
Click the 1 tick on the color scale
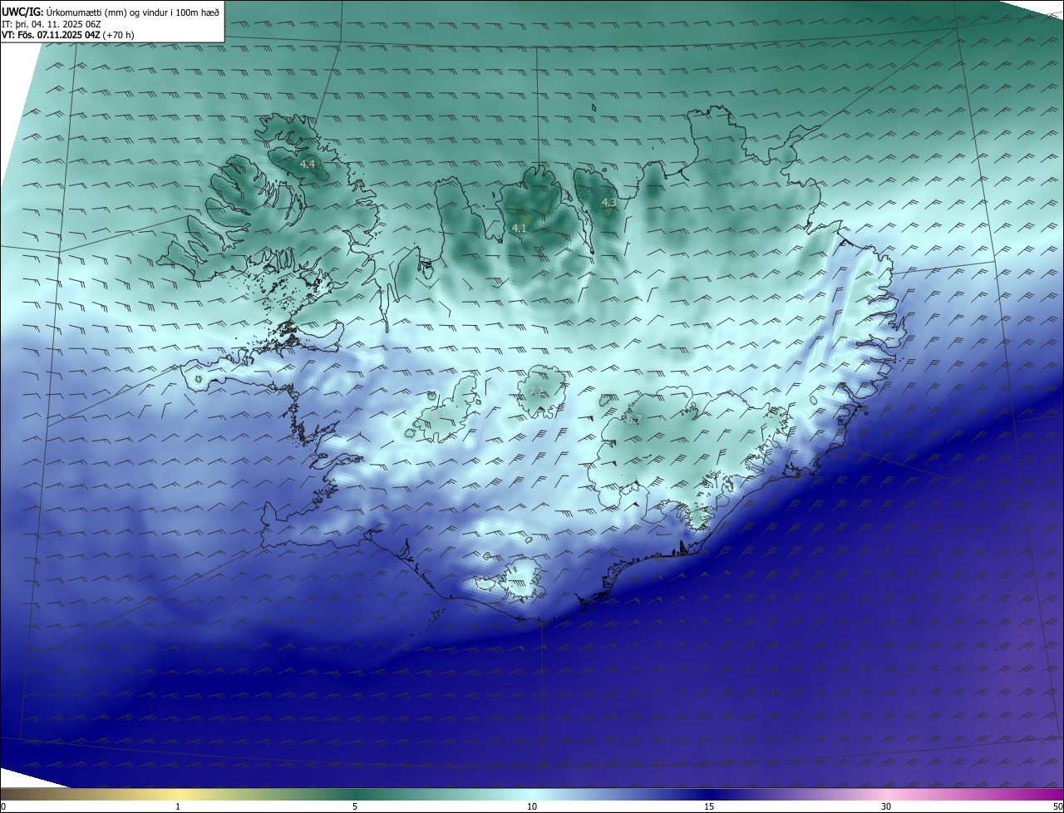pyautogui.click(x=178, y=806)
